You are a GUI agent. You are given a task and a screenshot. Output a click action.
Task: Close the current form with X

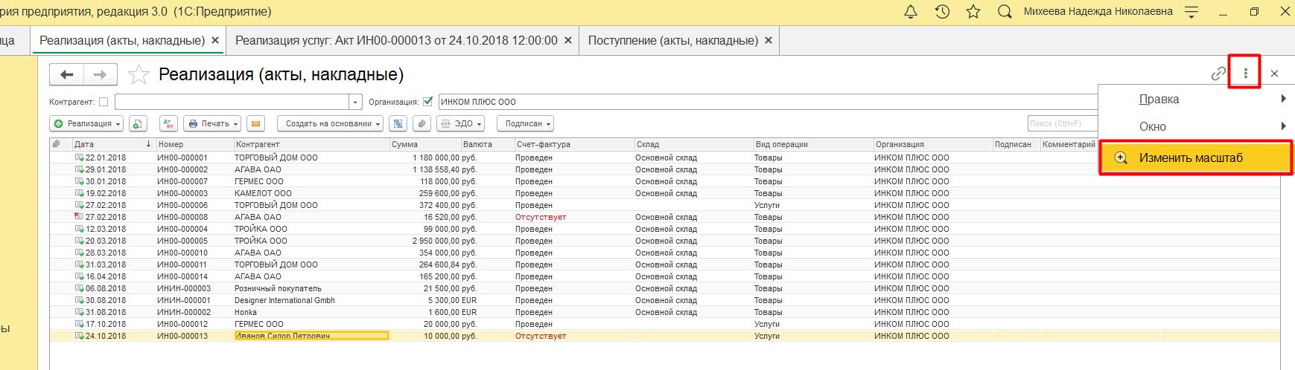tap(1274, 74)
